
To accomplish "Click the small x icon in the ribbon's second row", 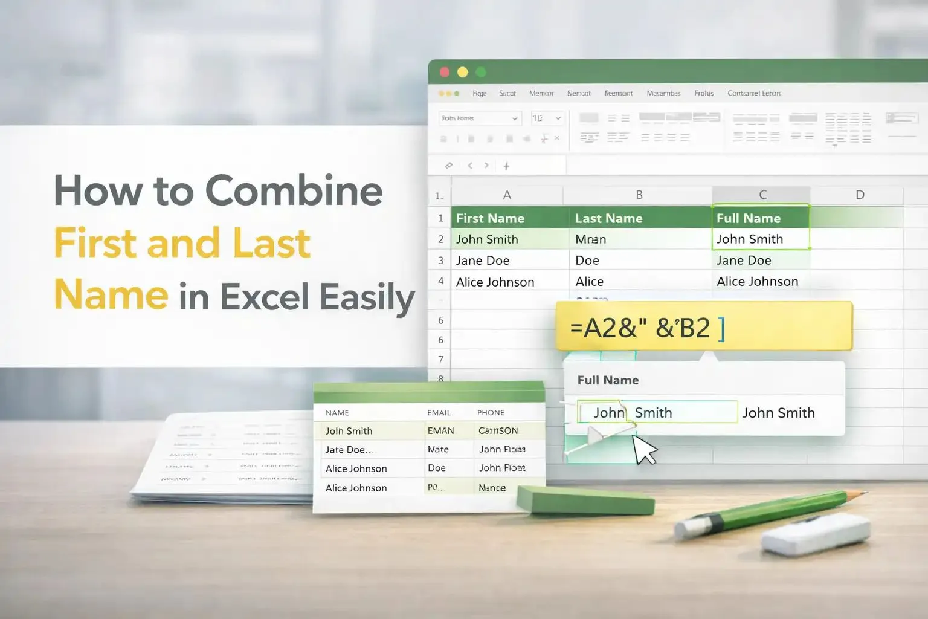I will pyautogui.click(x=557, y=138).
